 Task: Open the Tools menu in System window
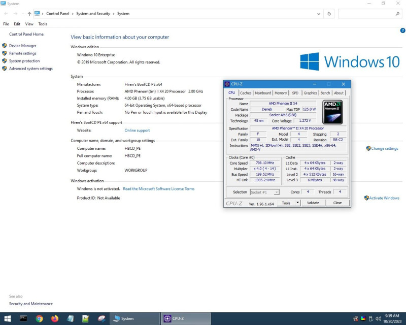(x=43, y=24)
